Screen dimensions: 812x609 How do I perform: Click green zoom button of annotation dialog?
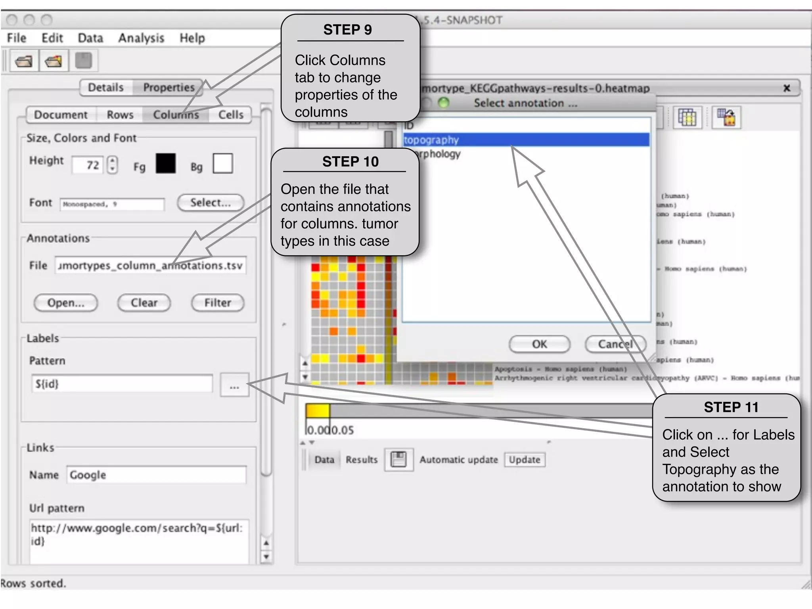(444, 103)
